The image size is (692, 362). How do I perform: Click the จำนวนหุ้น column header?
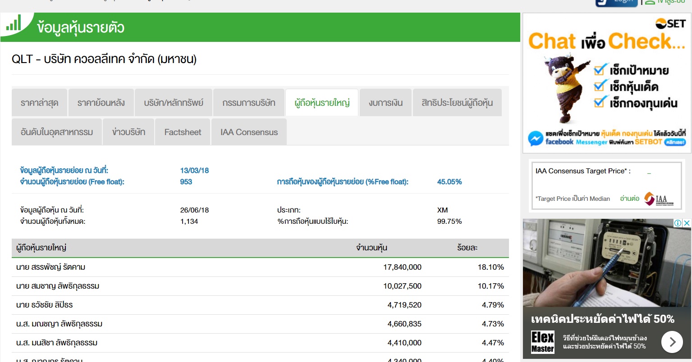(x=371, y=248)
